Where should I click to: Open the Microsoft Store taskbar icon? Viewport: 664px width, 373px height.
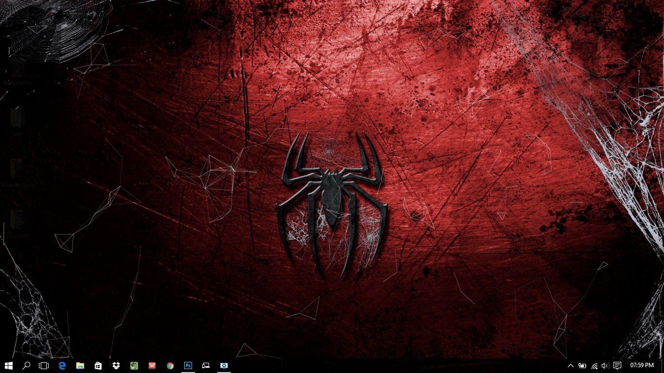98,365
